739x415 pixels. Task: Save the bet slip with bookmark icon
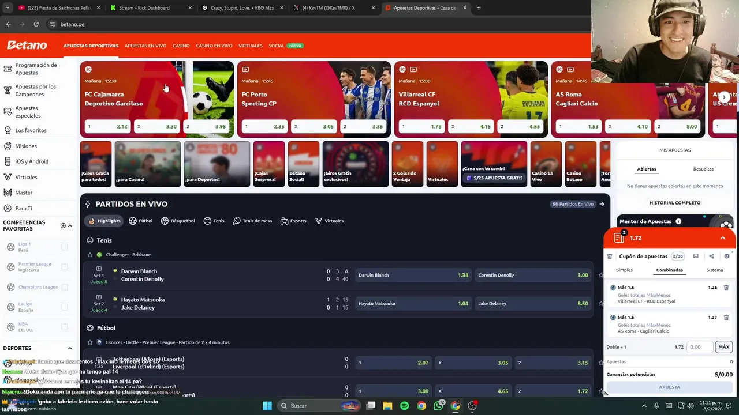tap(696, 256)
